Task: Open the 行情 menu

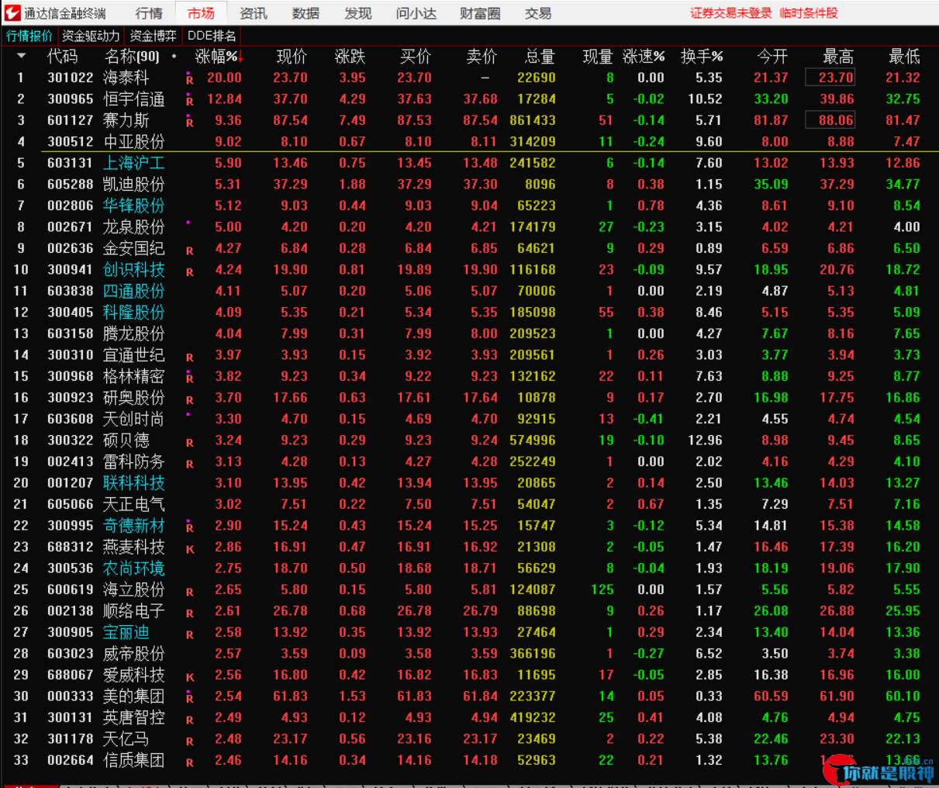Action: 149,13
